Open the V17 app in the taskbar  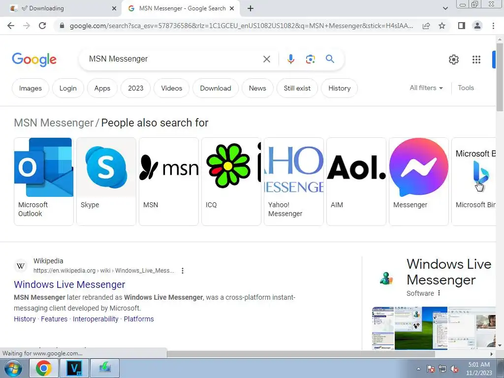click(x=74, y=368)
